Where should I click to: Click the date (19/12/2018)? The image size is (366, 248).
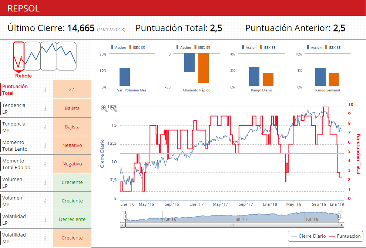[x=111, y=29]
